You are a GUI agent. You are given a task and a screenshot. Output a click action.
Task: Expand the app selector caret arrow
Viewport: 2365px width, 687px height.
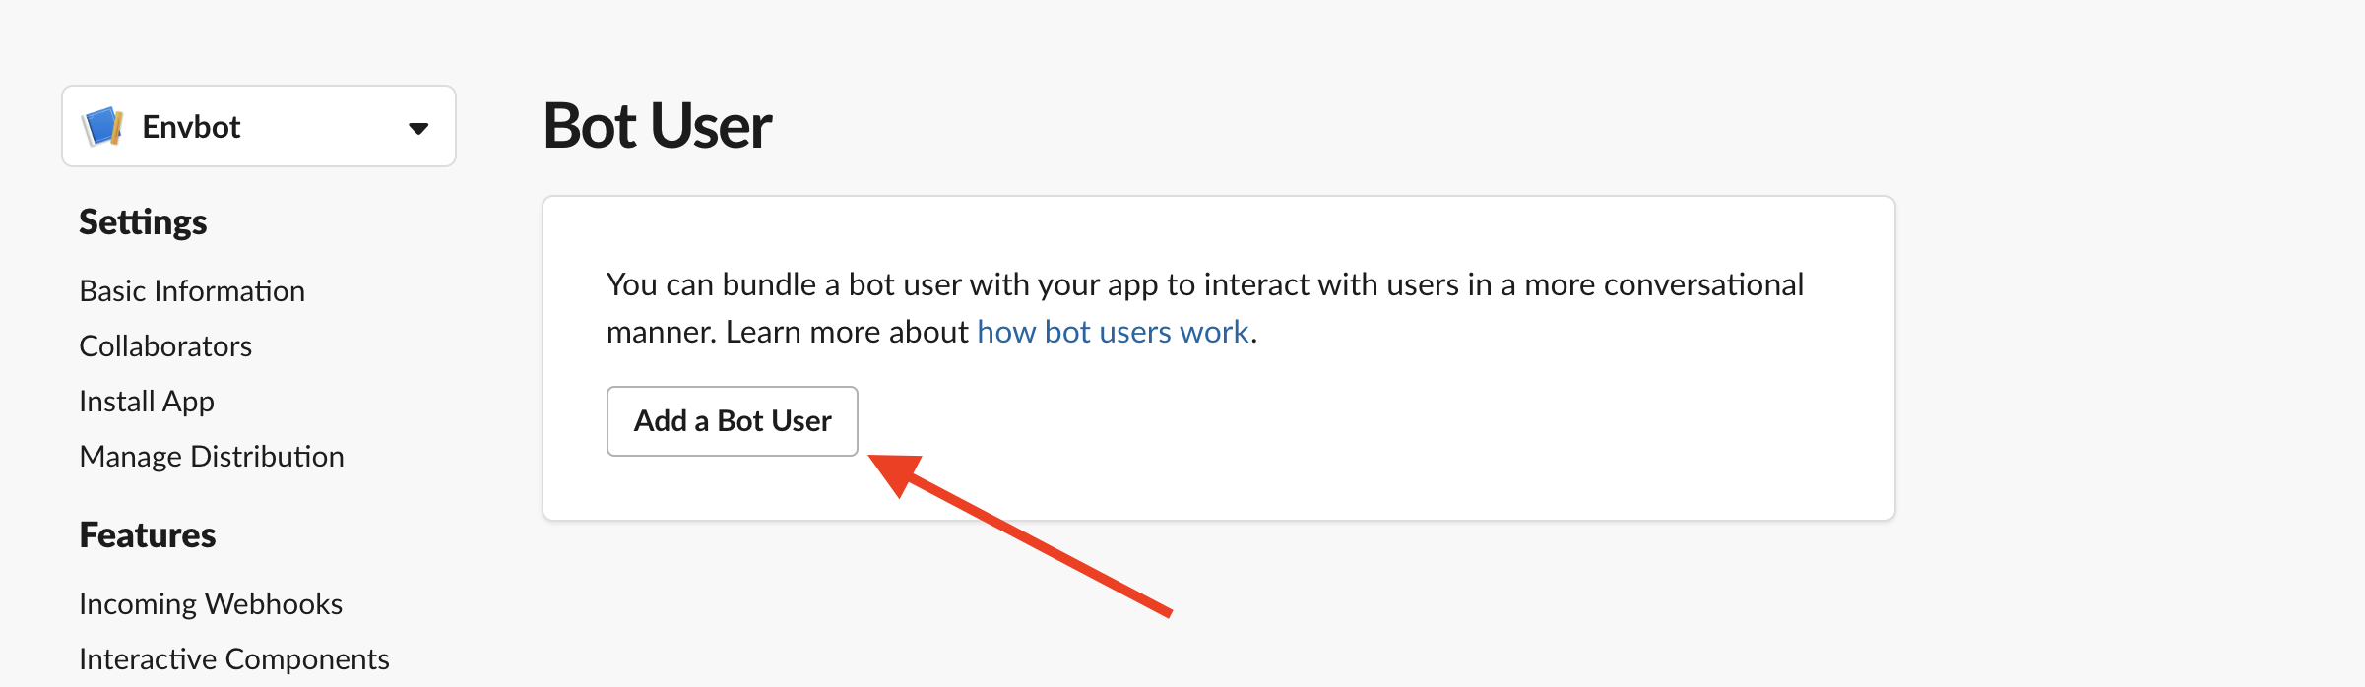click(418, 128)
